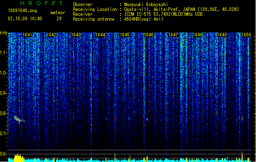Click the 1649 time marker

(222, 35)
